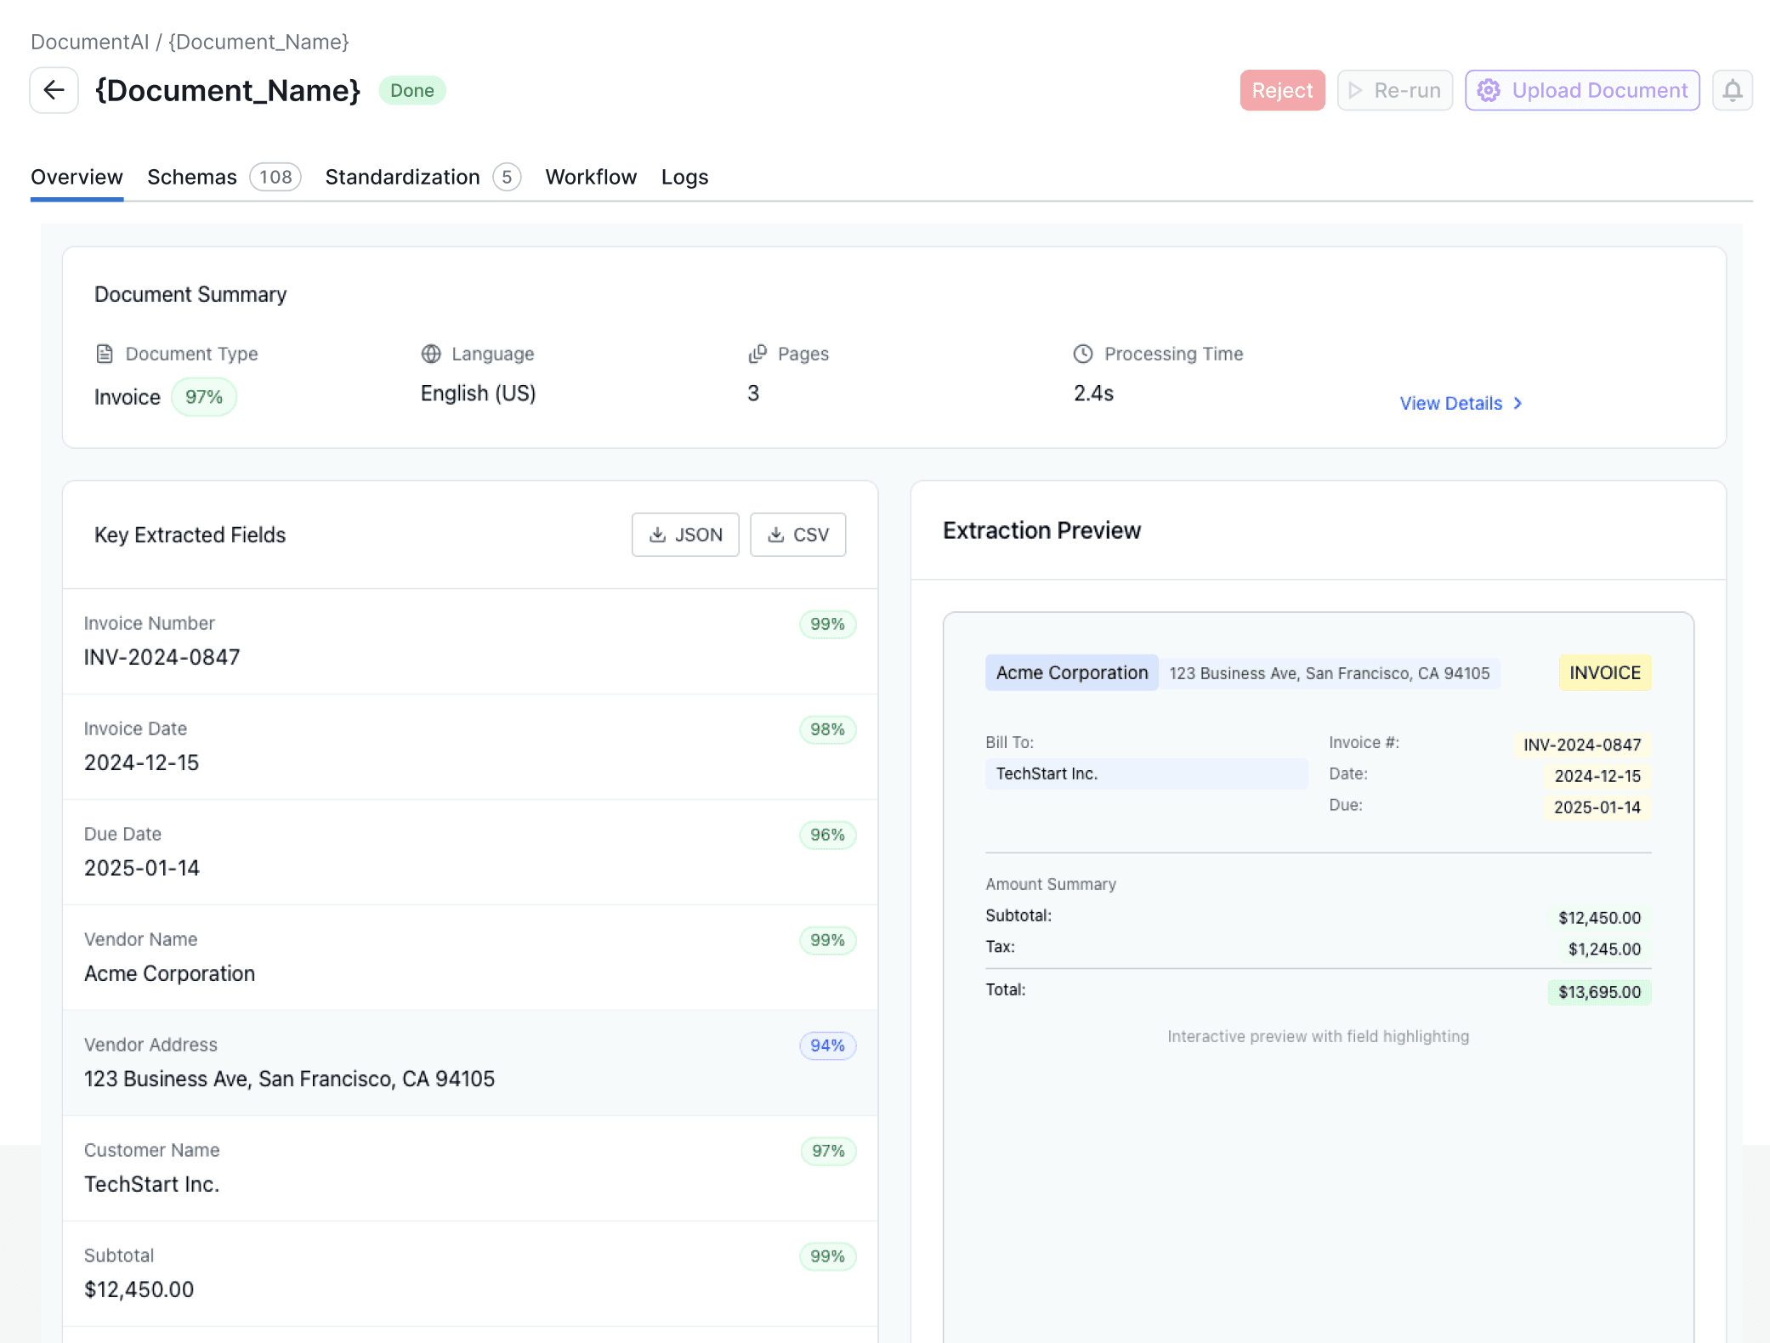The width and height of the screenshot is (1770, 1343).
Task: Click the gear icon in Upload Document
Action: [1489, 90]
